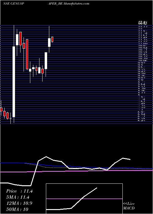The height and width of the screenshot is (214, 153).
Task: Click the tallest white candlestick body
Action: 14,82
